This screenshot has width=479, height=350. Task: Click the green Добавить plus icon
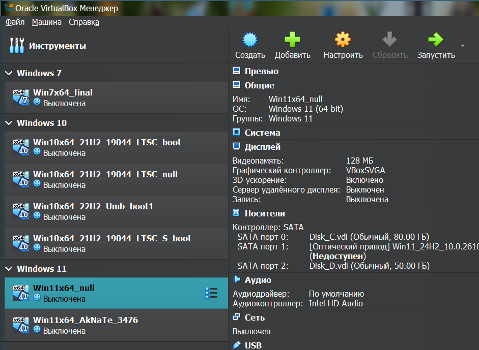292,40
